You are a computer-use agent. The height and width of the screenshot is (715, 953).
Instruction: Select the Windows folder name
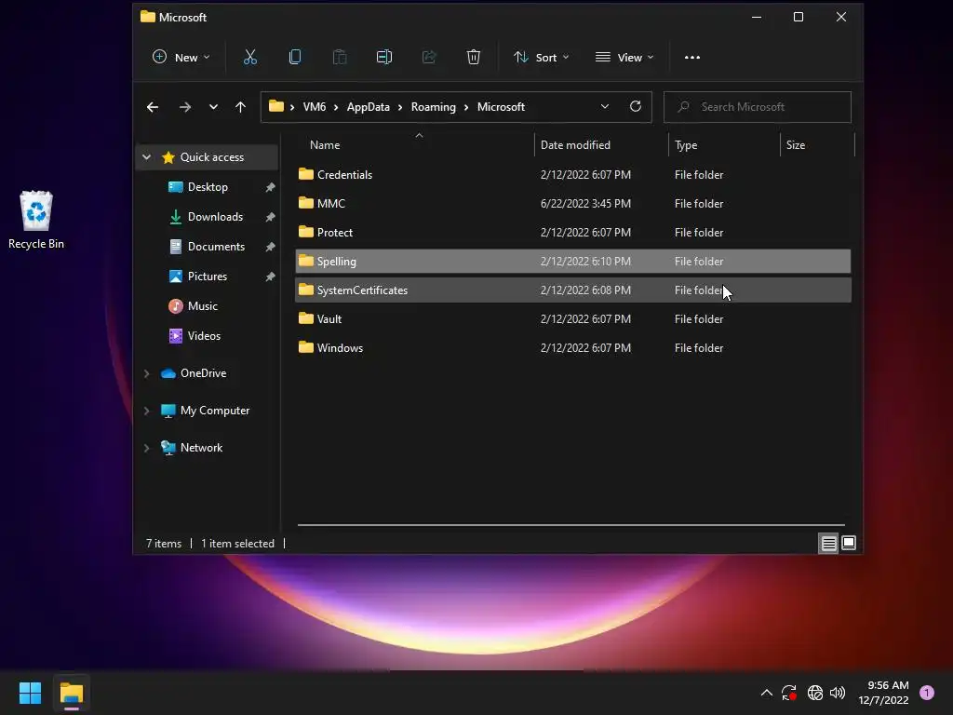(340, 348)
